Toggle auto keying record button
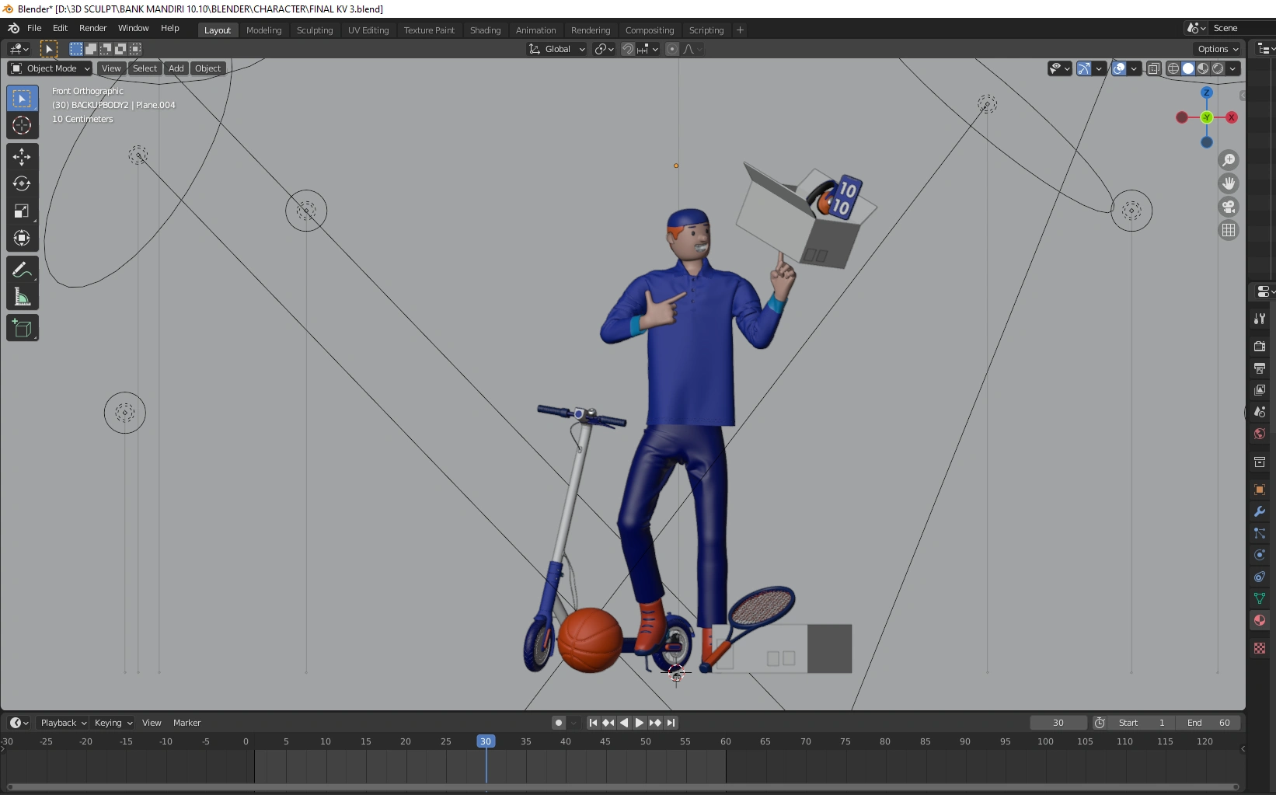The image size is (1276, 795). coord(558,723)
